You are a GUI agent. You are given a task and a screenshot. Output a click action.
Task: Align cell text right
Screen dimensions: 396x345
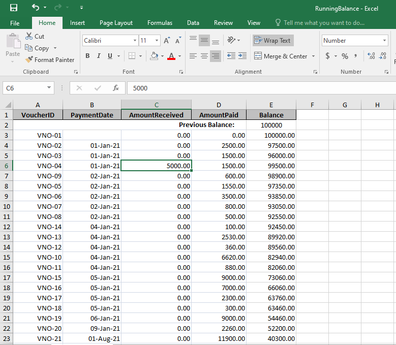pos(215,56)
